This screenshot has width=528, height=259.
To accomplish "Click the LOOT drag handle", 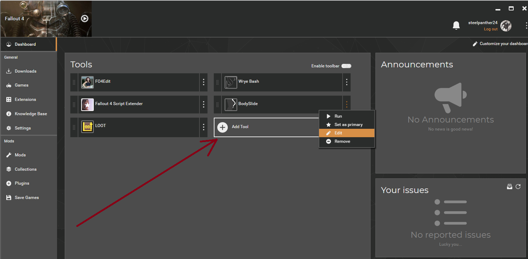I will point(74,127).
